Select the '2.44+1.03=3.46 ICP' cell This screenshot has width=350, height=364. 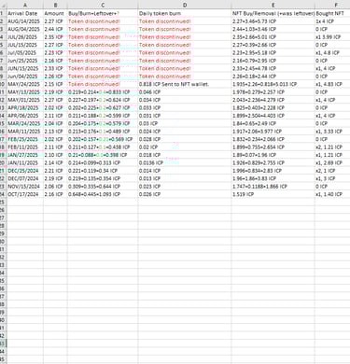coord(273,29)
